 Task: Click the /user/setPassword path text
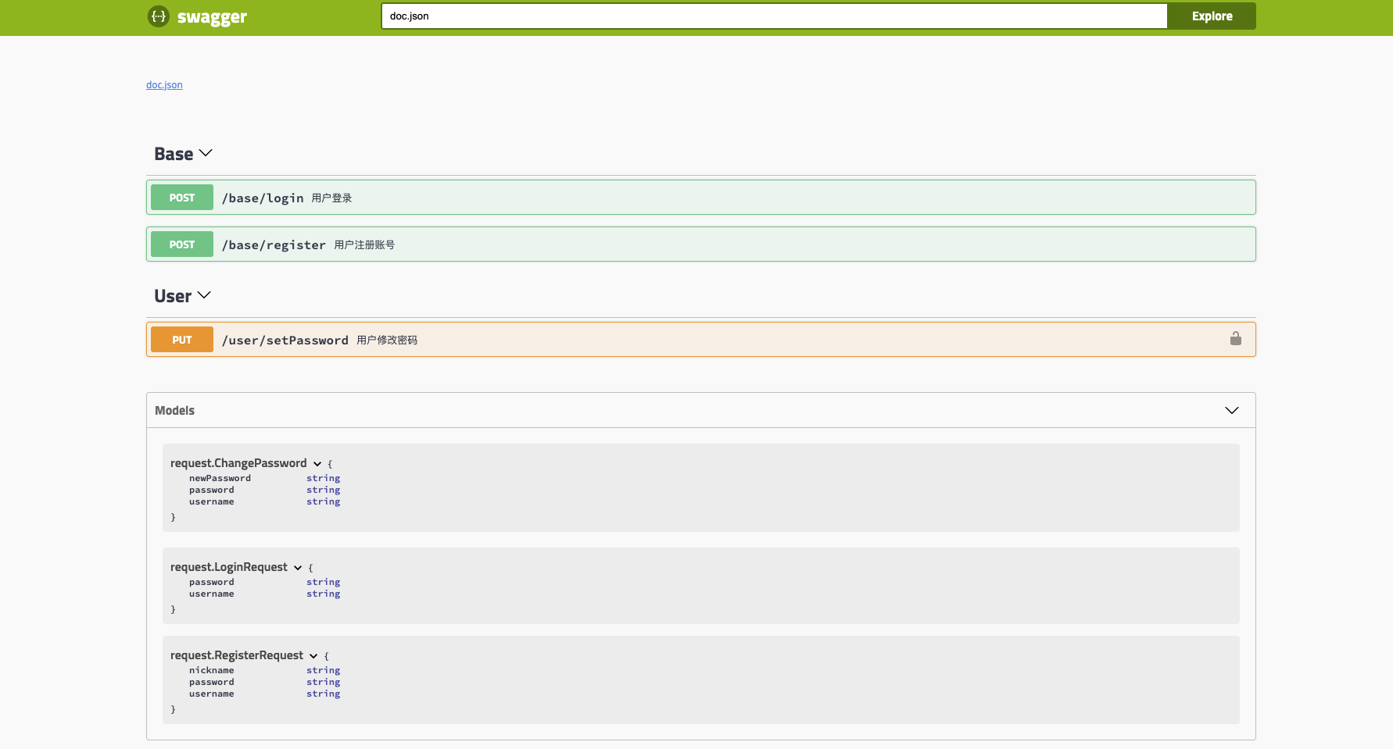coord(285,341)
